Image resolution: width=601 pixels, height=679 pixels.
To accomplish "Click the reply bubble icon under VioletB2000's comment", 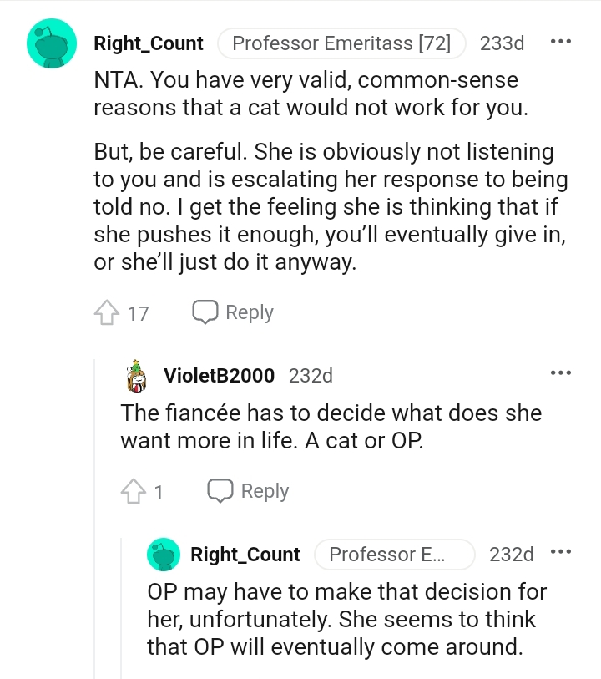I will click(x=220, y=491).
